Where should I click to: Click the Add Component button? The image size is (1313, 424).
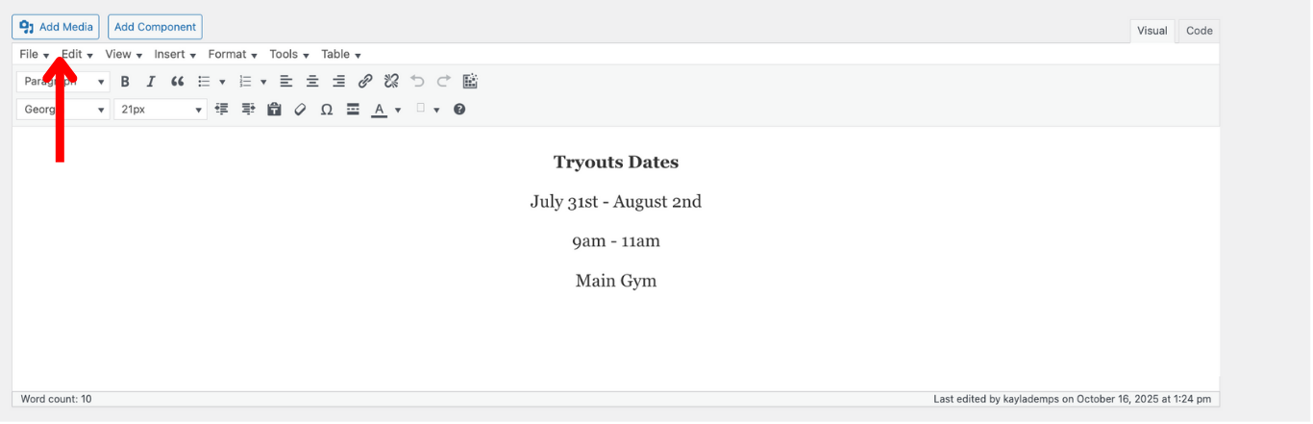point(155,27)
